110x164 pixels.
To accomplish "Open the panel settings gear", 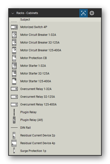I will (x=92, y=13).
